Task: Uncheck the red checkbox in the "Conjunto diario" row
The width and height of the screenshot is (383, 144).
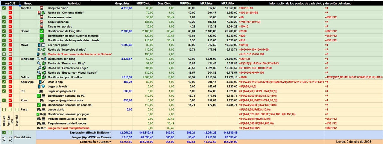Action: tap(10, 8)
